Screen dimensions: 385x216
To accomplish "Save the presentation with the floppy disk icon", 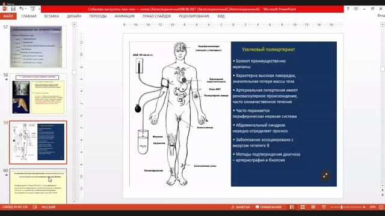I will coord(13,9).
